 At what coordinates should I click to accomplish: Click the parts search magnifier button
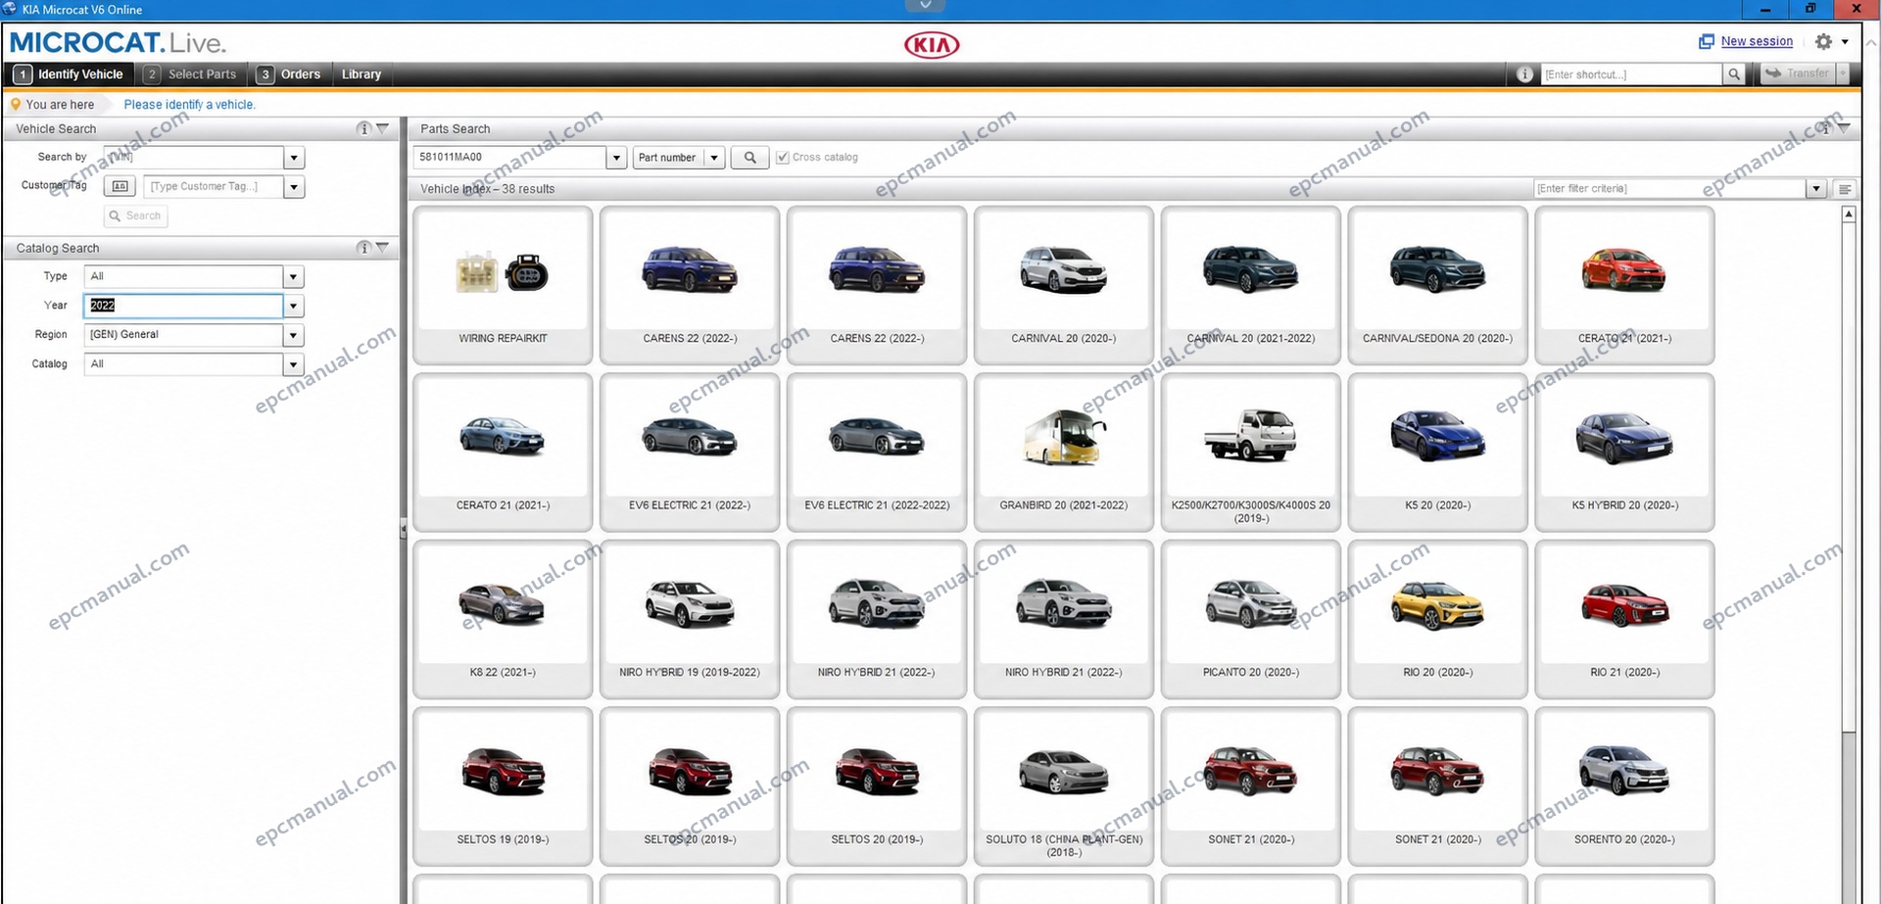749,158
